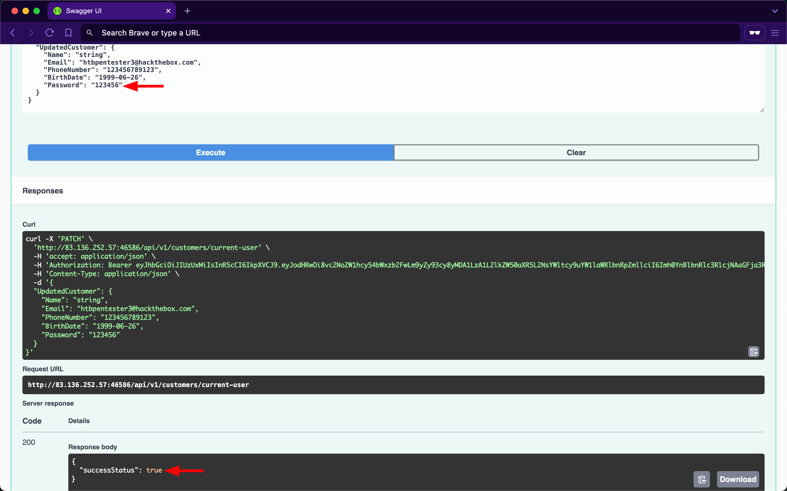Click the Request URL label

pyautogui.click(x=43, y=369)
